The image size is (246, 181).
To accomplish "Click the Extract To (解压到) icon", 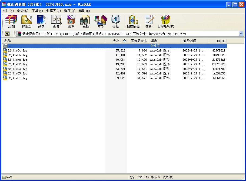I will pos(26,22).
